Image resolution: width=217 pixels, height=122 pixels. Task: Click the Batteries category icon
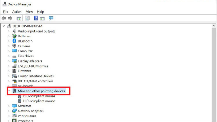pyautogui.click(x=14, y=36)
